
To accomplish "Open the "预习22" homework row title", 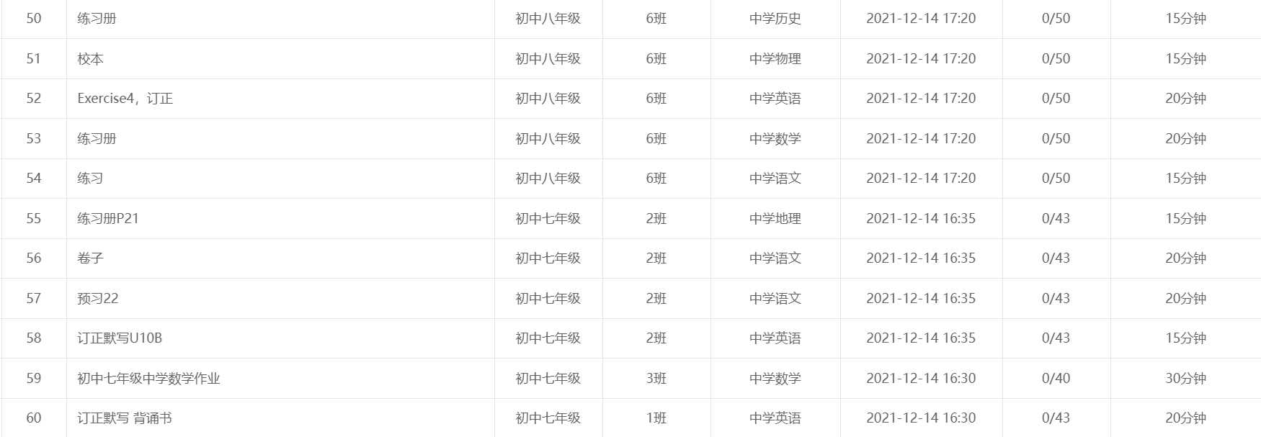I will (98, 298).
